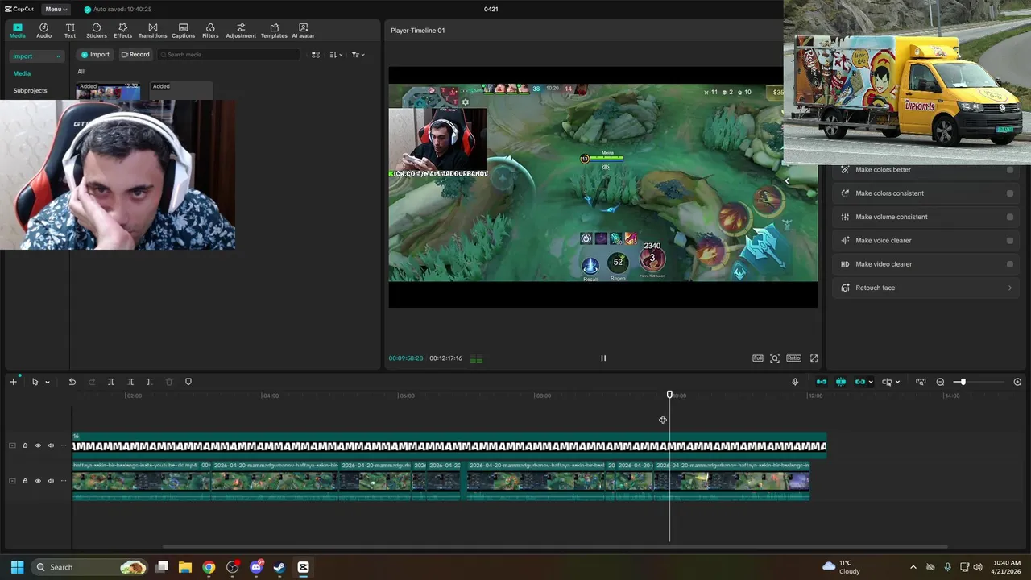Screen dimensions: 1031x580
Task: Click the fit timeline to window icon
Action: (921, 382)
